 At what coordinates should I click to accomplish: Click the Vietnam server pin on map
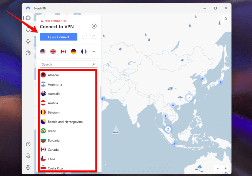(173, 105)
